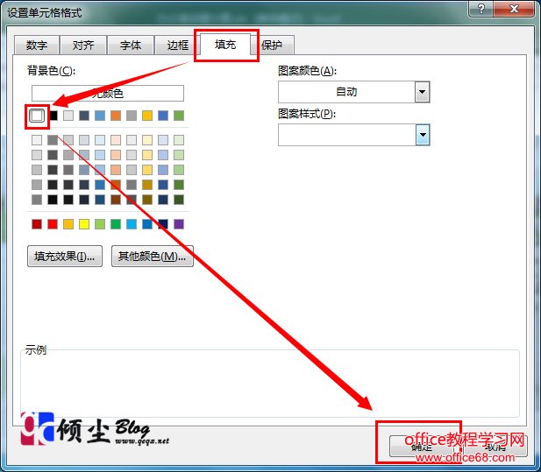Pick the gold swatch in top theme row
Screen dimensions: 541x472
(147, 116)
